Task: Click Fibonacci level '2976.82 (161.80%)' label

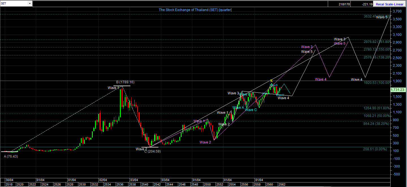Action: tap(377, 42)
